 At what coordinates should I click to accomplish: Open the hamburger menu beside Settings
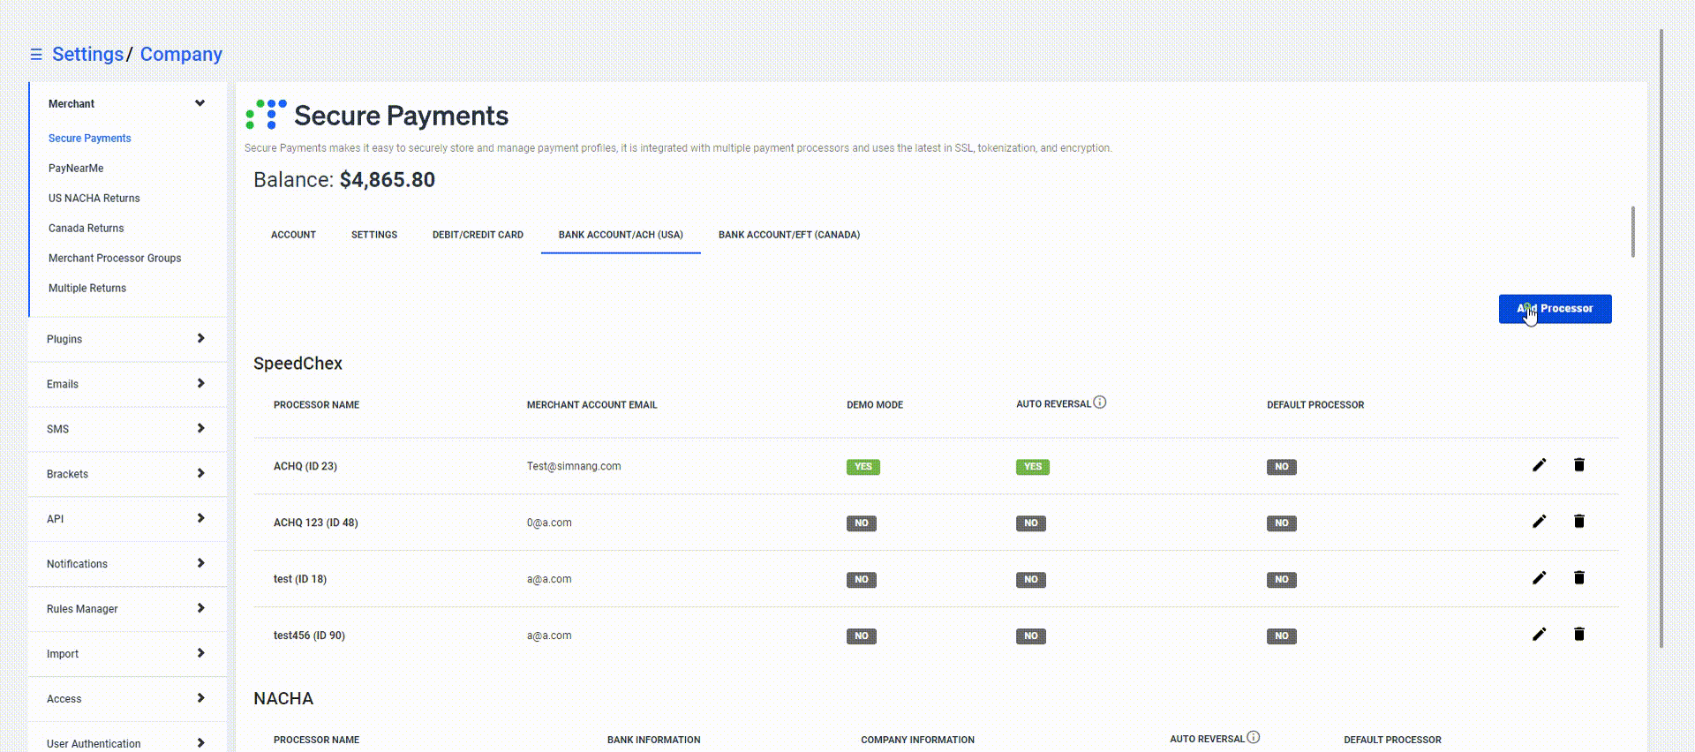pos(36,55)
